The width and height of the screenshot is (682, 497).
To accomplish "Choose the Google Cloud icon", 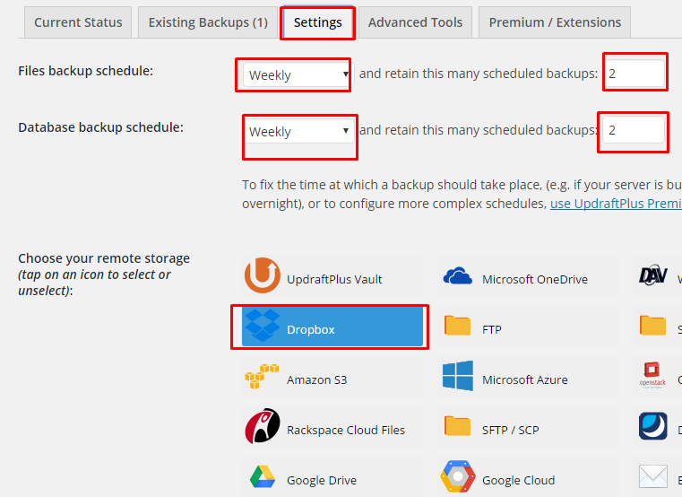I will click(x=458, y=476).
